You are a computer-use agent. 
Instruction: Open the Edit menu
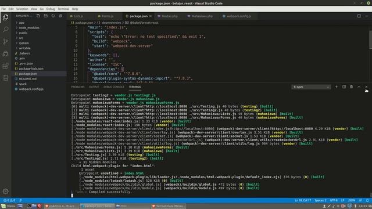pos(11,9)
